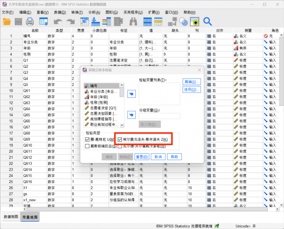Click role icon in row 编号
The height and width of the screenshot is (229, 284).
click(x=266, y=36)
